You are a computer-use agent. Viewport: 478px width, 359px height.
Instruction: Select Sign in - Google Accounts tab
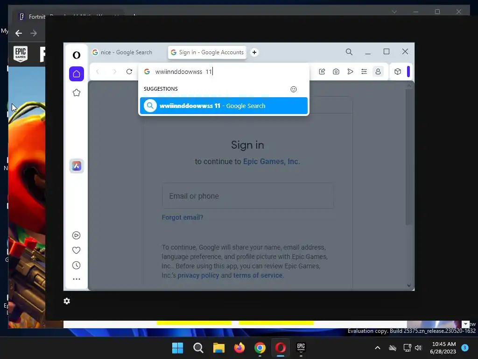pos(207,52)
